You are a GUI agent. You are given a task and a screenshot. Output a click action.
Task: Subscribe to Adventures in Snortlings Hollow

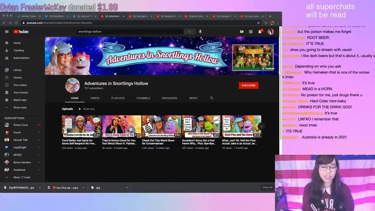(248, 85)
